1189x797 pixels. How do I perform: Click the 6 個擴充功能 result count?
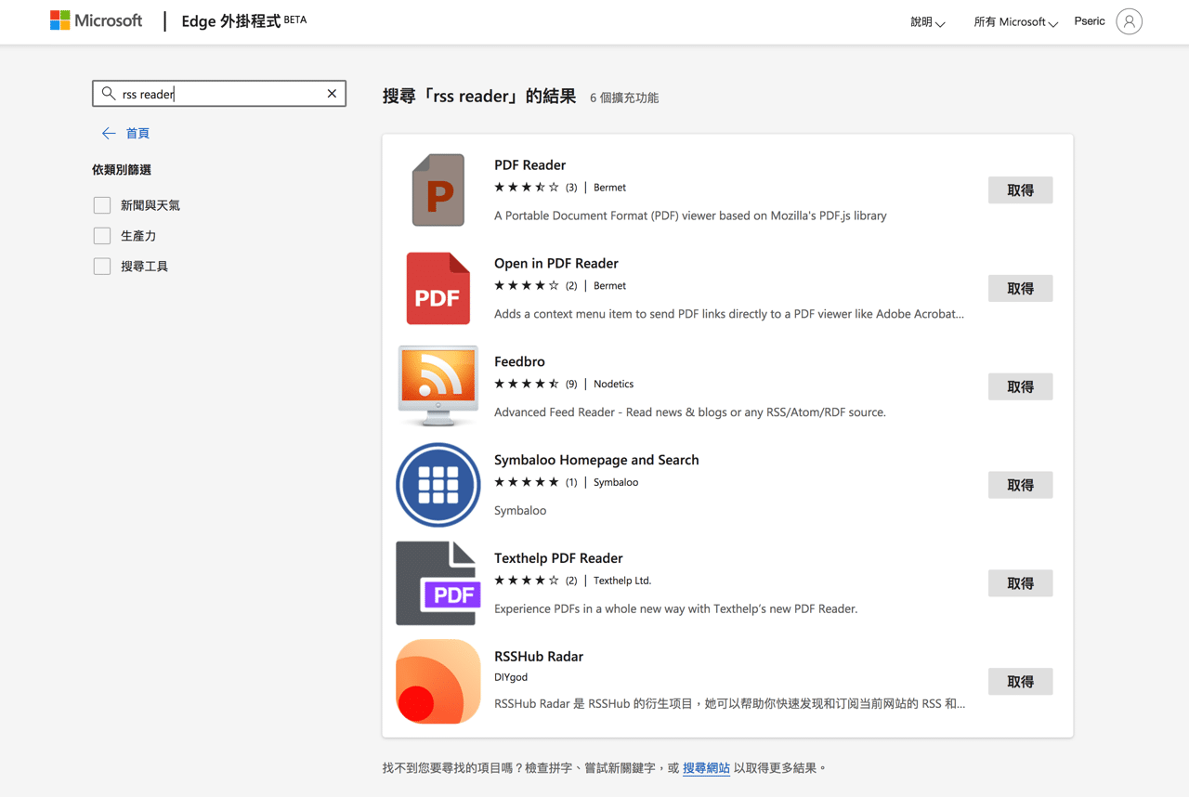click(624, 98)
